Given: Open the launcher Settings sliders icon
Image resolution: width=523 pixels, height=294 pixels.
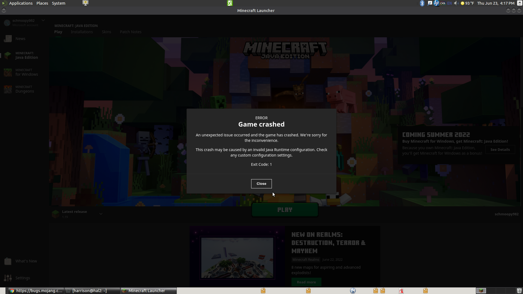Looking at the screenshot, I should pos(8,278).
